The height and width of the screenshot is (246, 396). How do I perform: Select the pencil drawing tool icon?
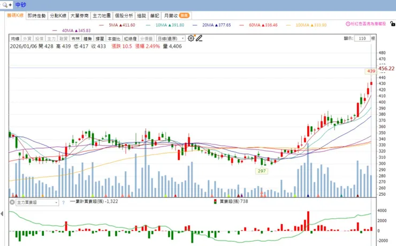(x=199, y=39)
